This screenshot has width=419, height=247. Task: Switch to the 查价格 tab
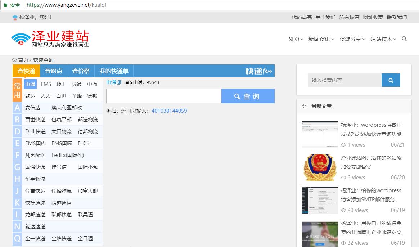coord(81,71)
